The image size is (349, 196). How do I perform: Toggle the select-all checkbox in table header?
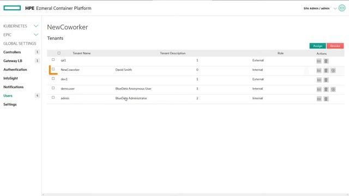59,53
